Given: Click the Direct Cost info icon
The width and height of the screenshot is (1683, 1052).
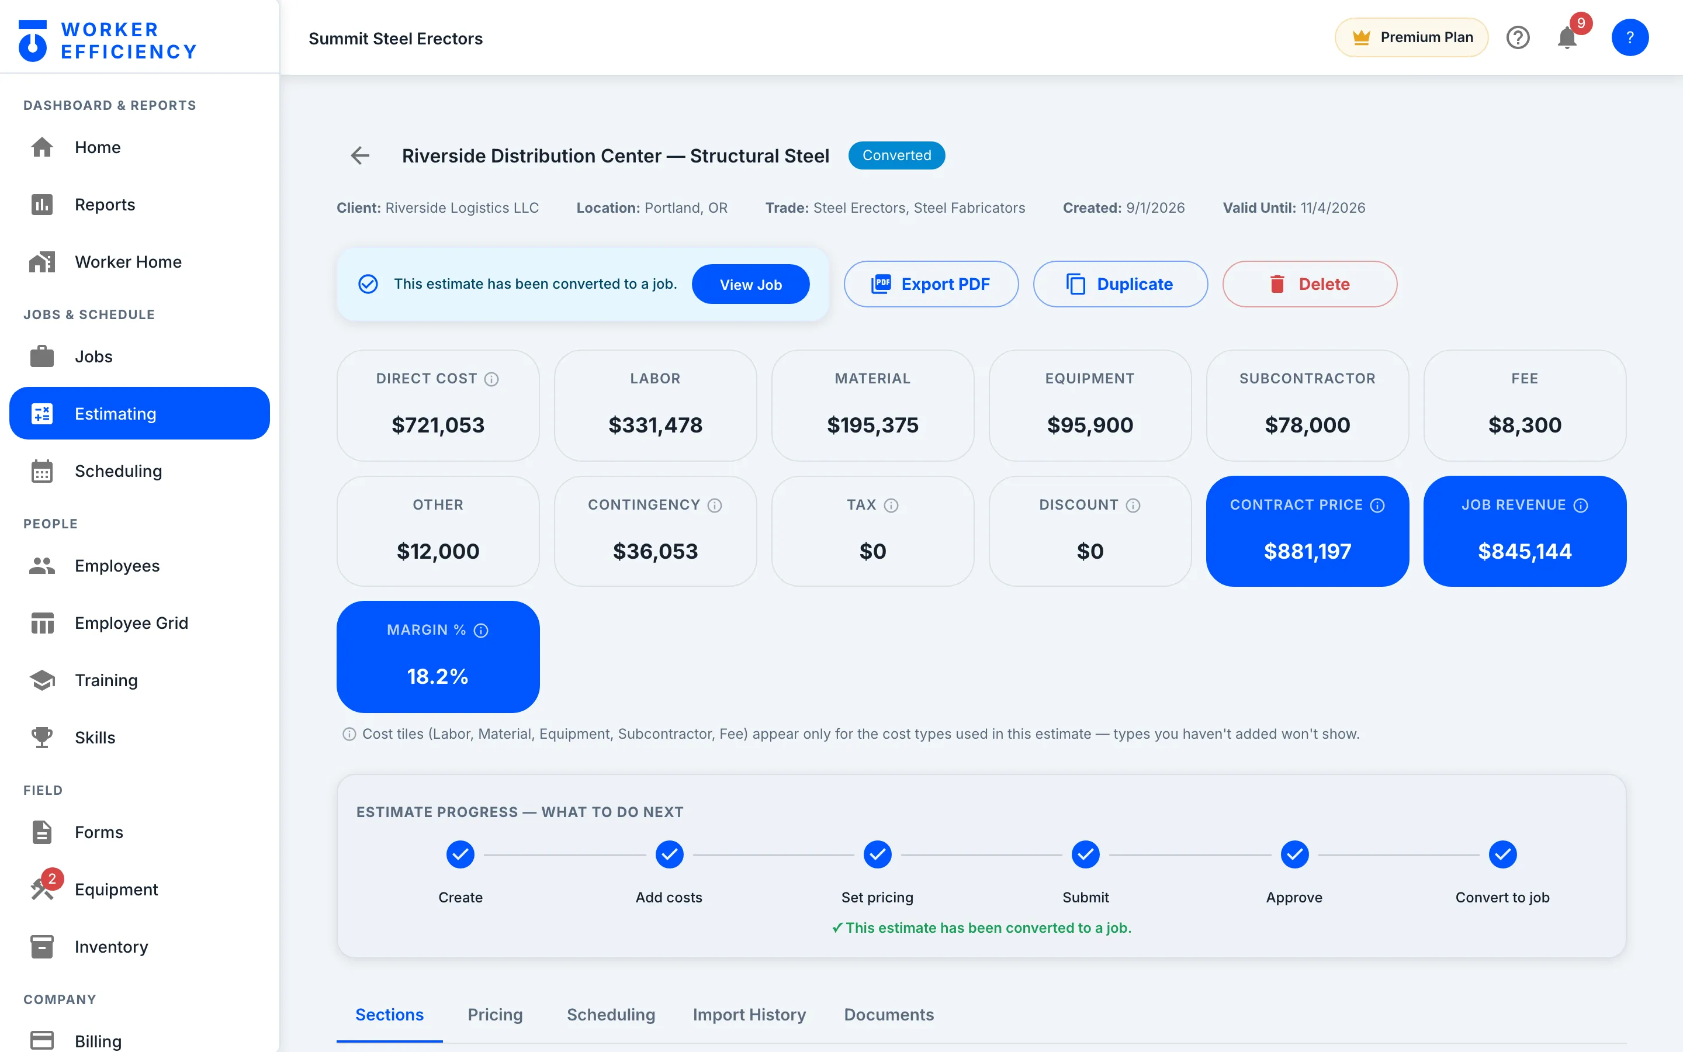Looking at the screenshot, I should (491, 379).
